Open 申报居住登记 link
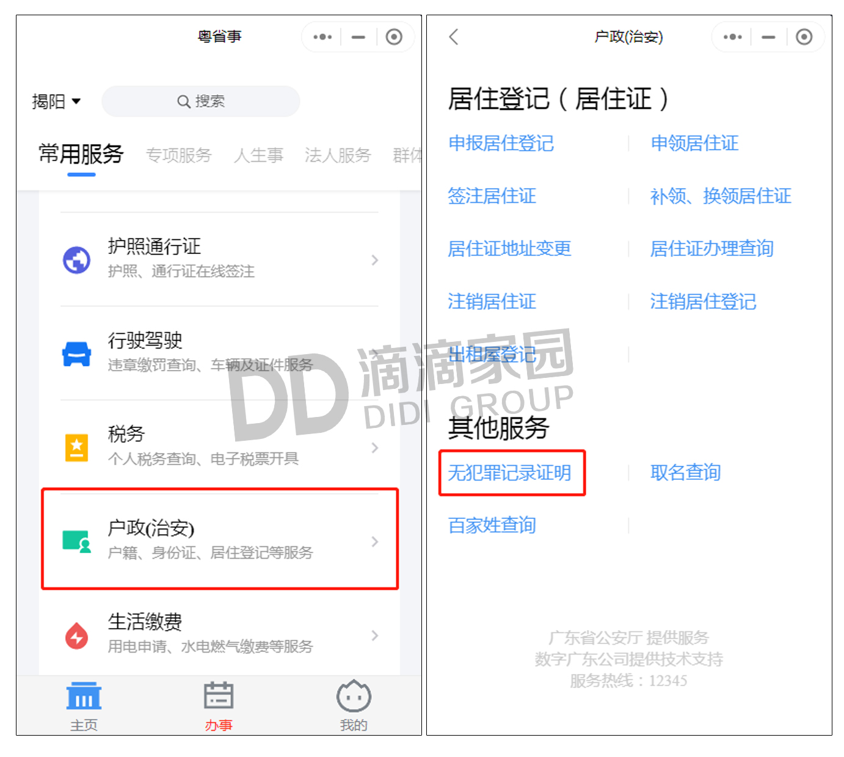844x757 pixels. click(501, 143)
